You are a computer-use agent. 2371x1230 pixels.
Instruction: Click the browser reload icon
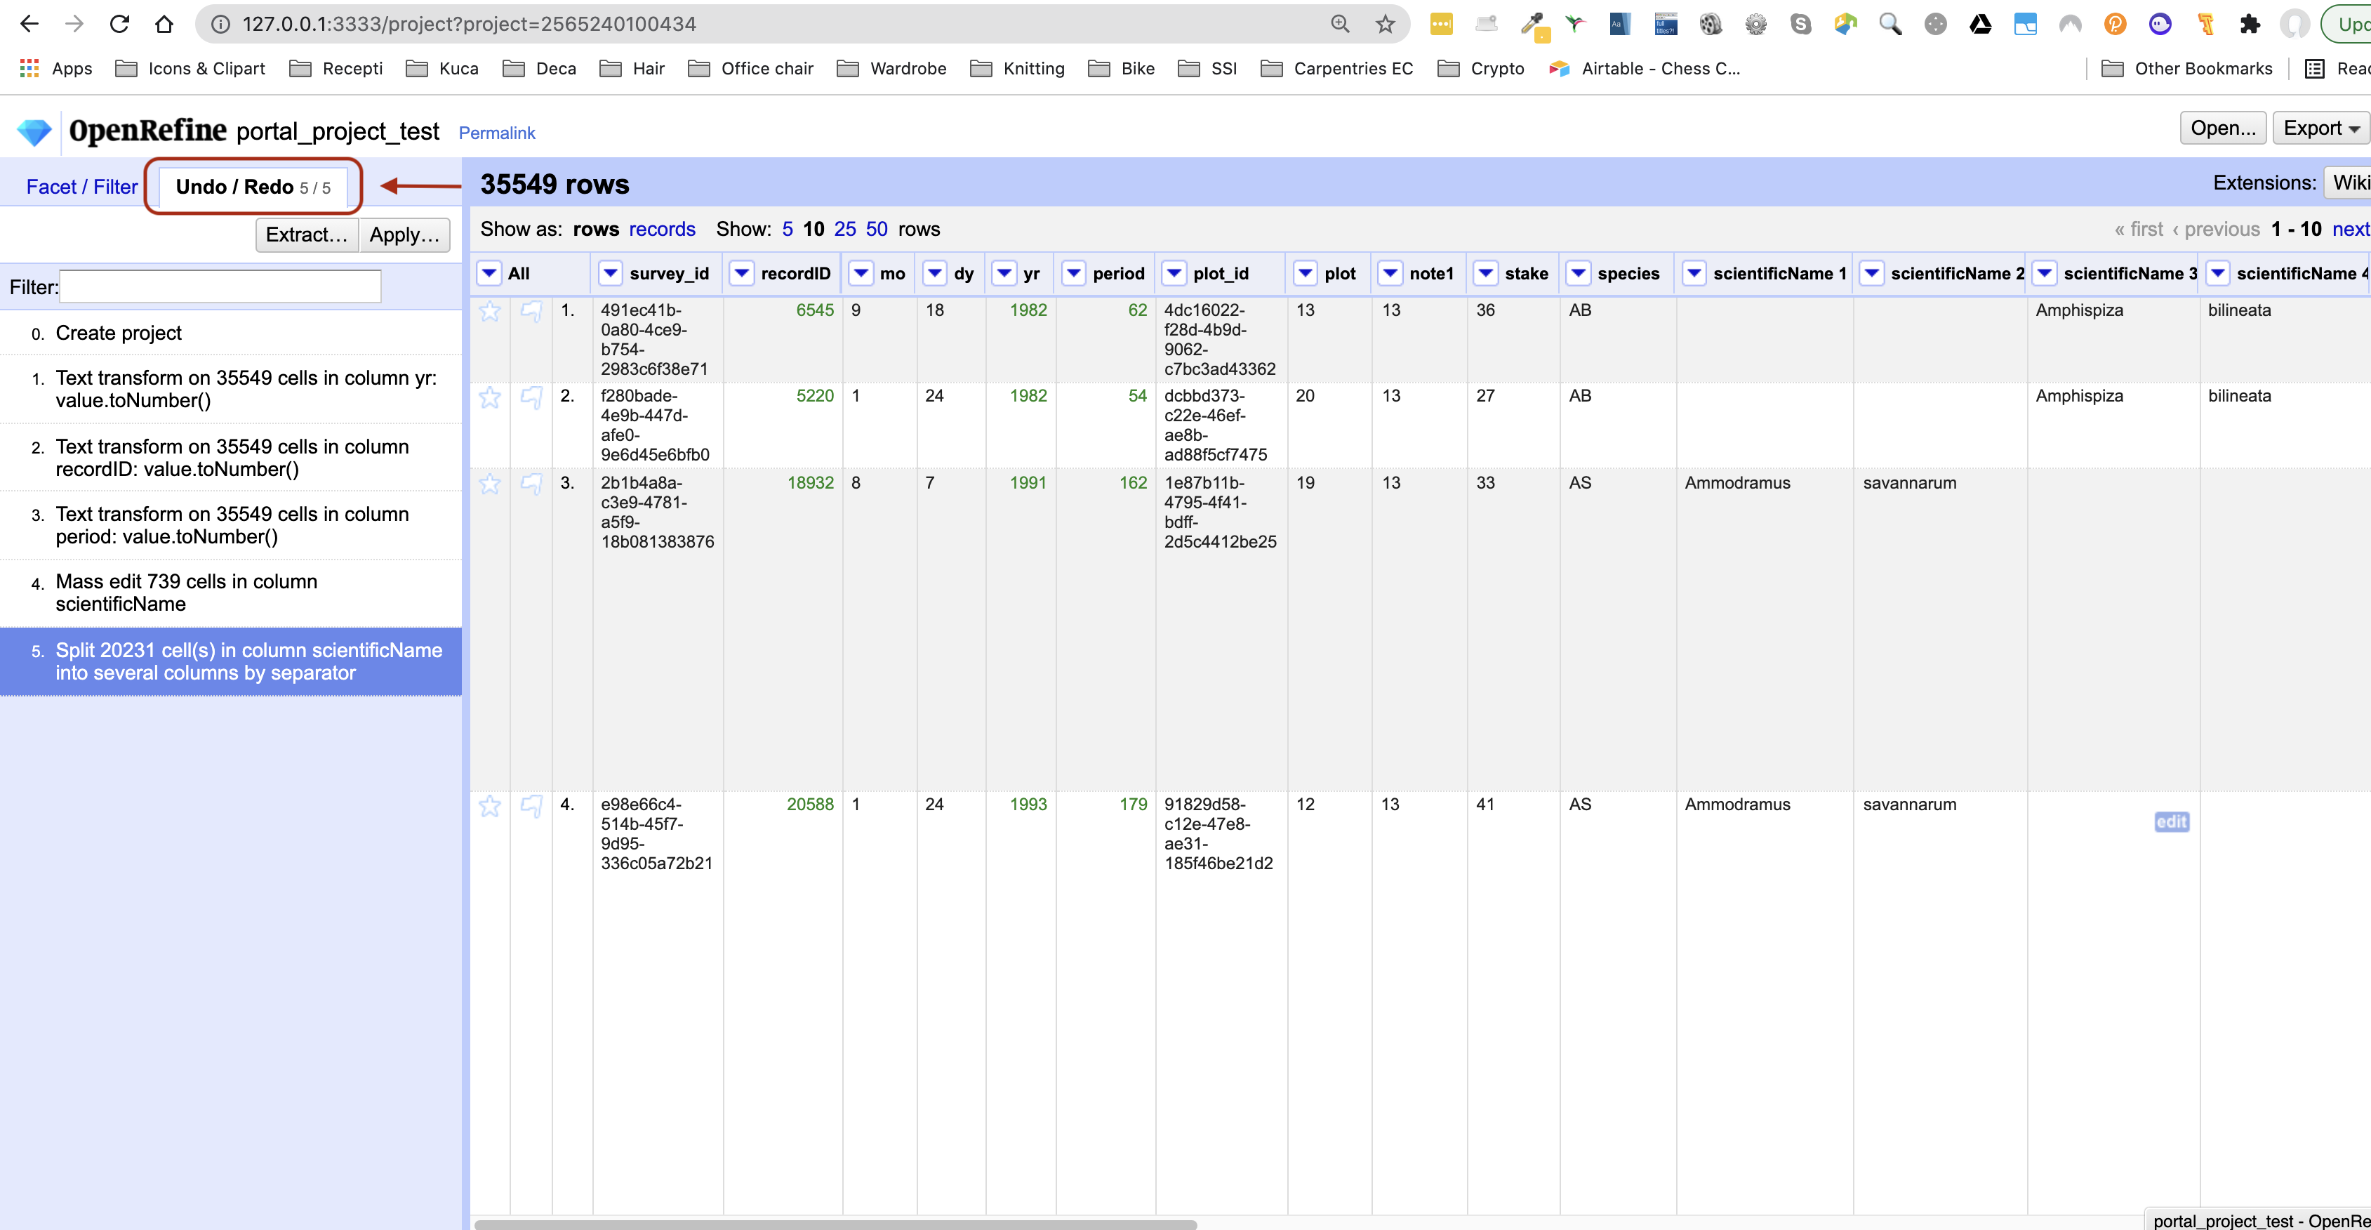pyautogui.click(x=119, y=24)
